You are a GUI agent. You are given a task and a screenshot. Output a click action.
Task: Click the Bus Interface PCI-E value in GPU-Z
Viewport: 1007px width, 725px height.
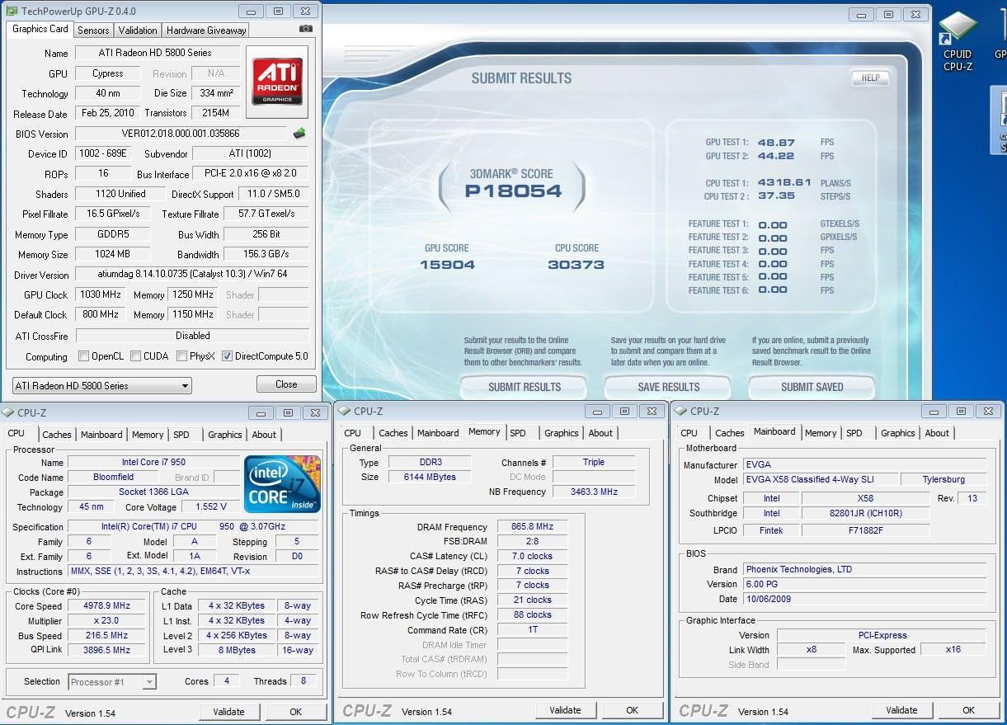point(250,174)
